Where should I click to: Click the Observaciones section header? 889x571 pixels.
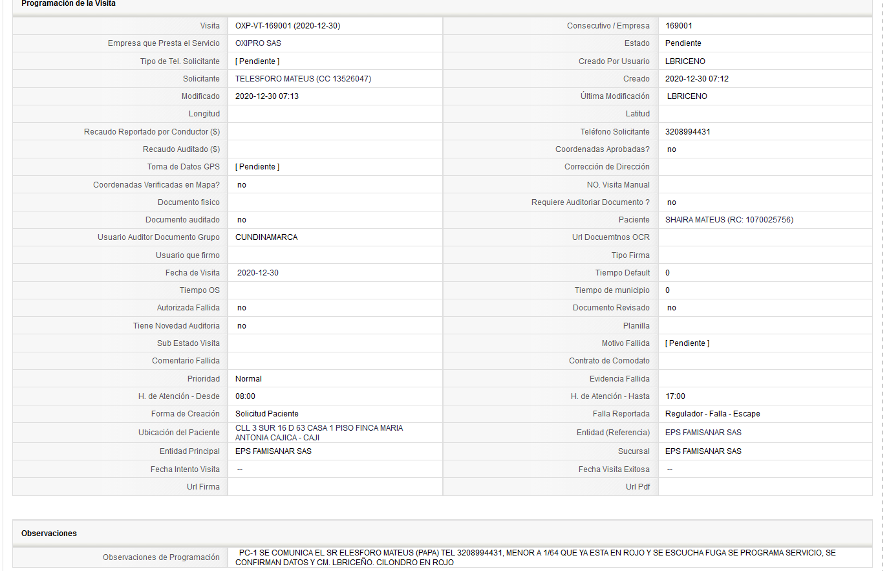click(x=49, y=533)
